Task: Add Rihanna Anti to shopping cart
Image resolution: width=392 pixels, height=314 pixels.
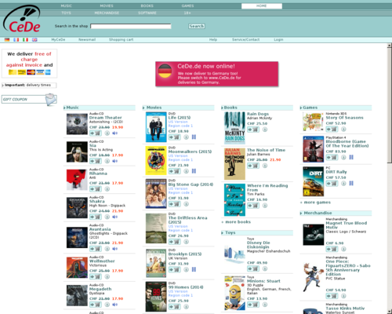Action: click(x=96, y=189)
